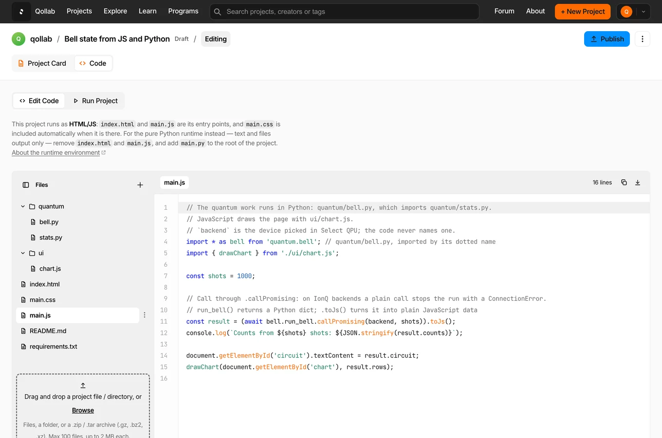Publish the project
662x438 pixels.
[x=607, y=39]
